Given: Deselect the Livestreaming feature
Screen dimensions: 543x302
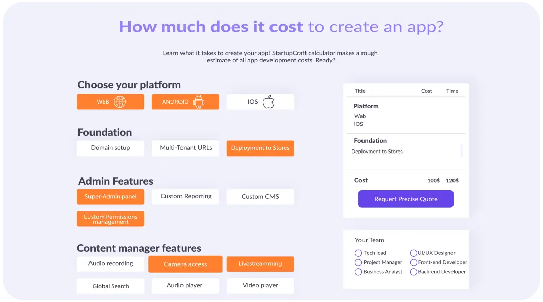Looking at the screenshot, I should point(260,264).
